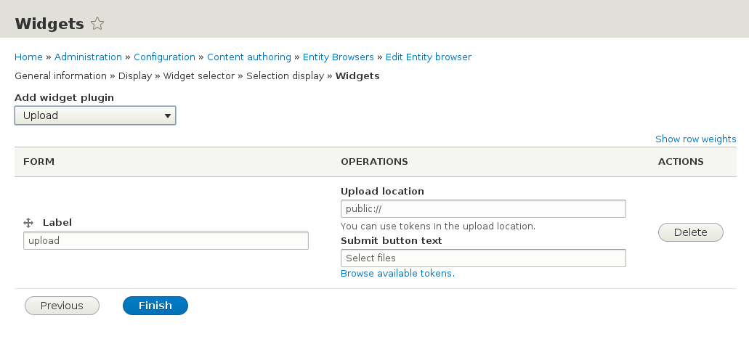Click the Operations column header
The width and height of the screenshot is (749, 355).
pos(374,162)
